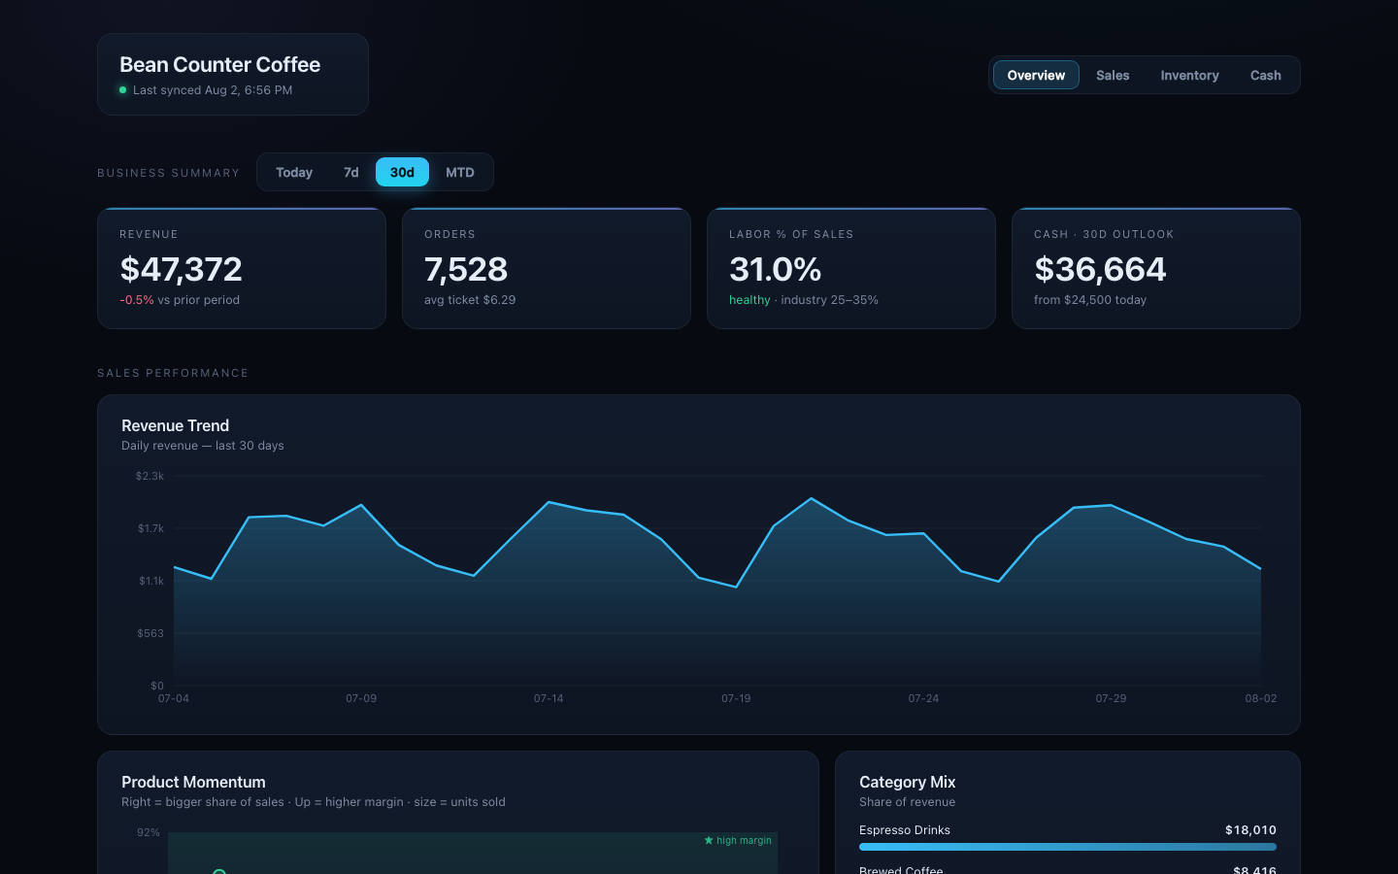1398x874 pixels.
Task: Open the Labor % of Sales card
Action: (x=851, y=268)
